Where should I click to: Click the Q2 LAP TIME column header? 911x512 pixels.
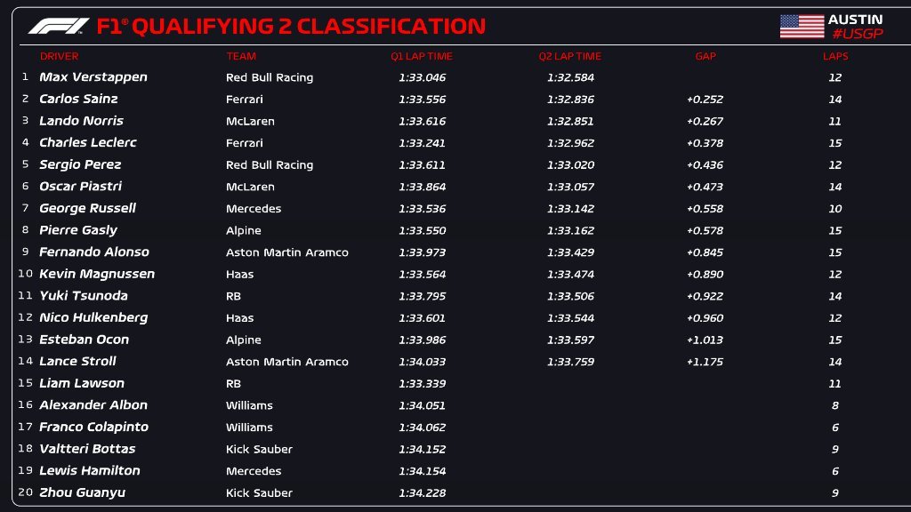click(x=569, y=56)
